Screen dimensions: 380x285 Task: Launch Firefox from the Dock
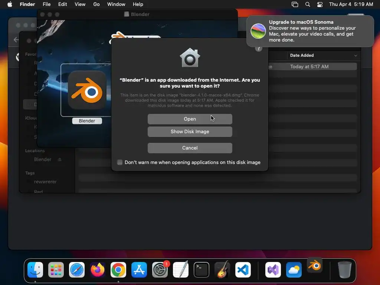coord(98,270)
